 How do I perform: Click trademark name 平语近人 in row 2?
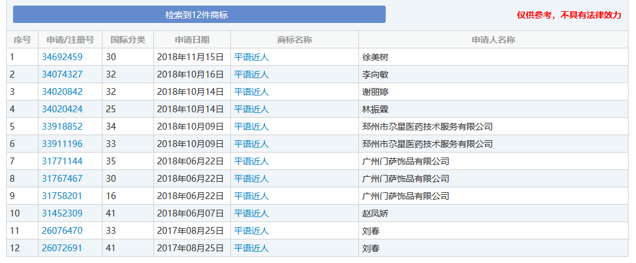[x=252, y=74]
